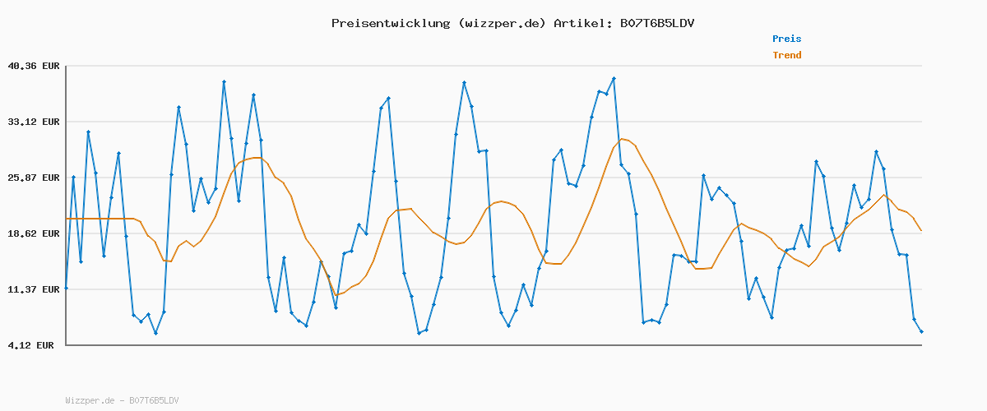Click the 18.62 EUR axis label
This screenshot has height=411, width=987.
tap(33, 233)
